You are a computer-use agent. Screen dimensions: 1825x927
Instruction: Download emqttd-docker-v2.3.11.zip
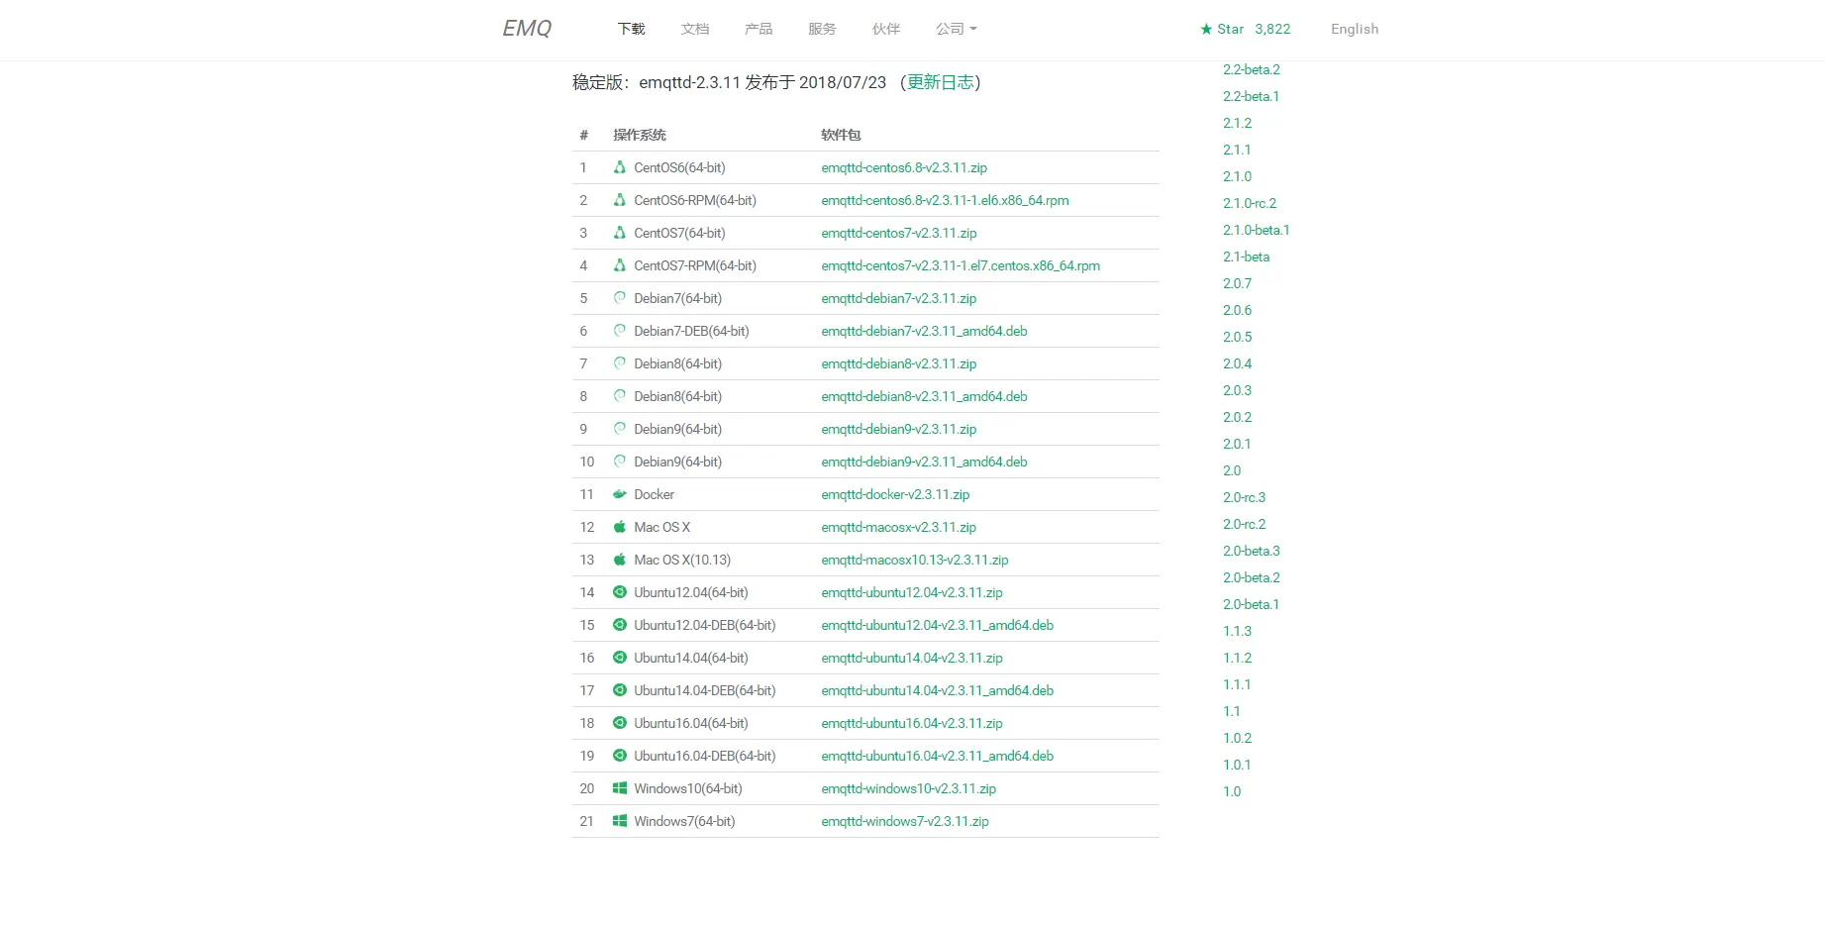point(895,494)
